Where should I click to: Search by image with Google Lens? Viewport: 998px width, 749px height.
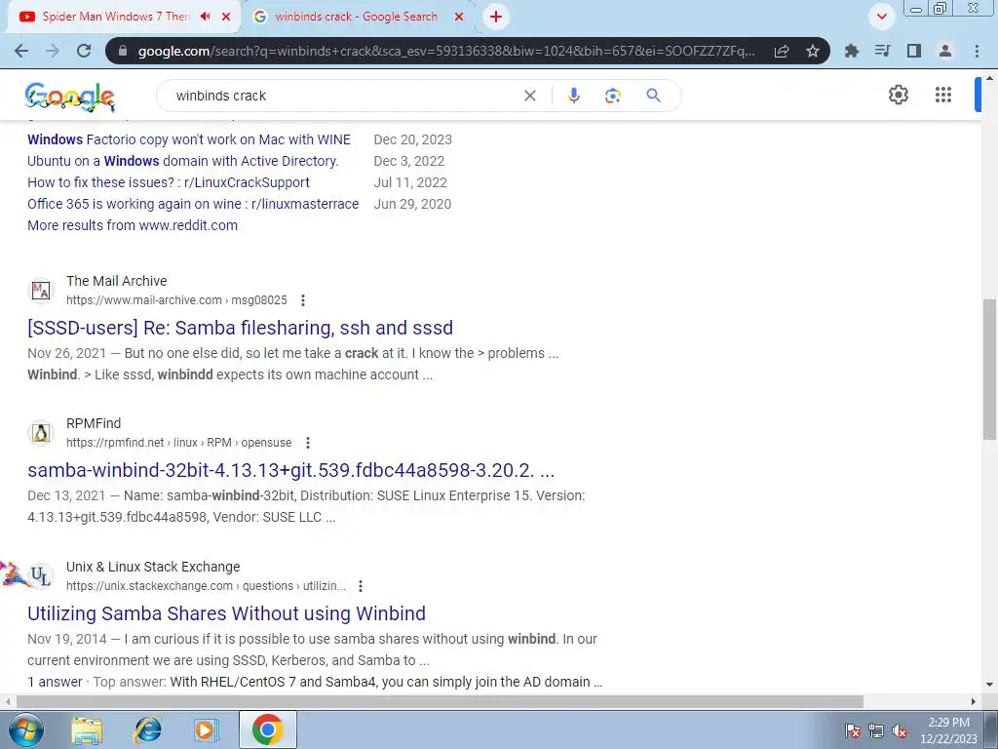point(612,96)
